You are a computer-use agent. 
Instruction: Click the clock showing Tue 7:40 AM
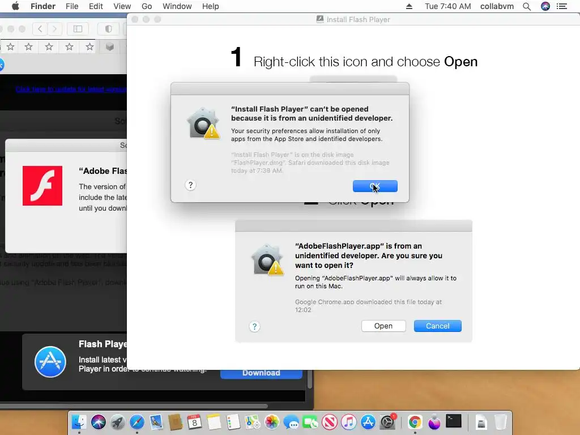pos(447,6)
